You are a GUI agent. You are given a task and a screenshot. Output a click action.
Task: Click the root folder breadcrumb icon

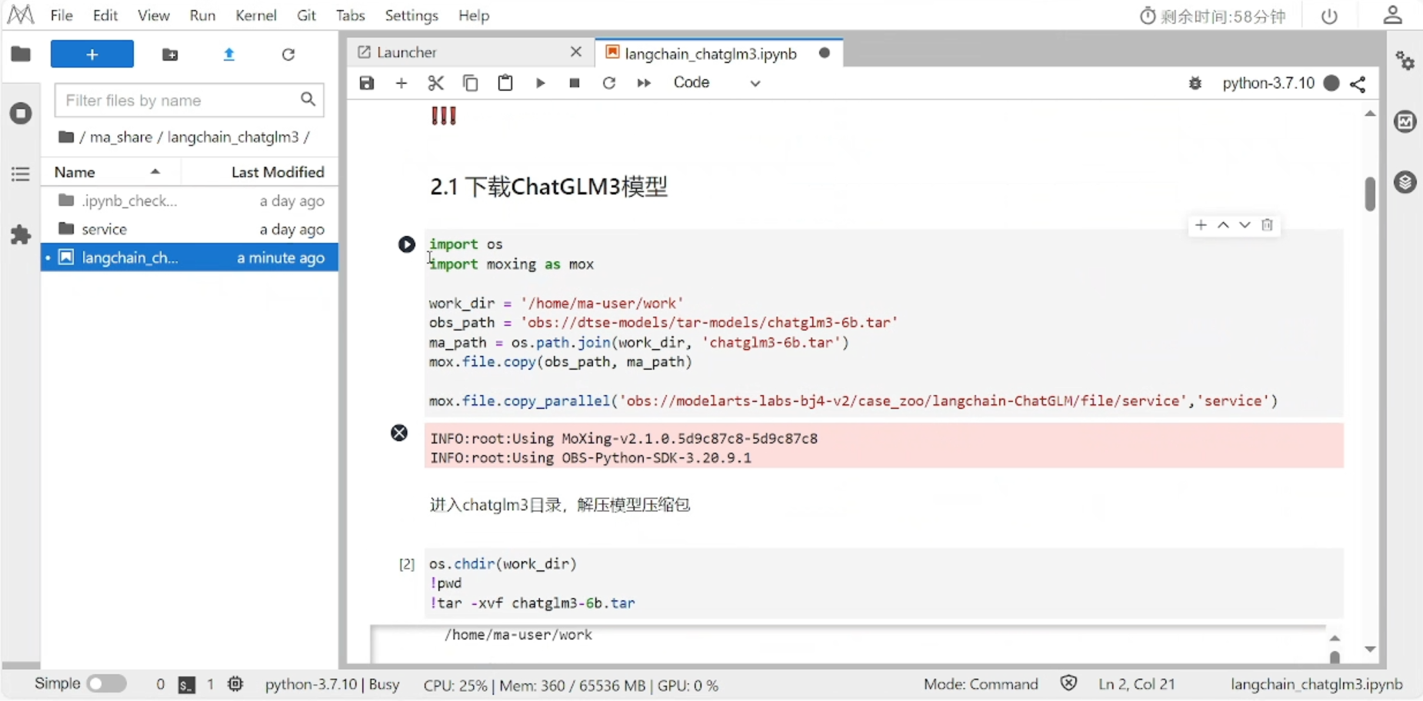tap(66, 137)
